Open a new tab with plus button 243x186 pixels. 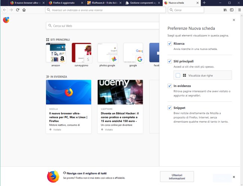[x=204, y=3]
